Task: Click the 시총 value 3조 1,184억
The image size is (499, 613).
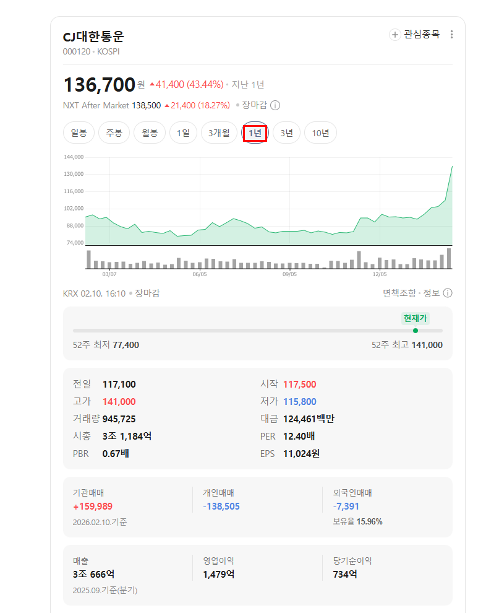Action: click(x=127, y=437)
